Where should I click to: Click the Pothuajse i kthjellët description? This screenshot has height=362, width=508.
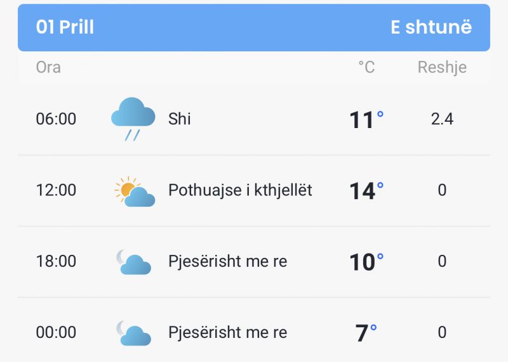pyautogui.click(x=240, y=190)
